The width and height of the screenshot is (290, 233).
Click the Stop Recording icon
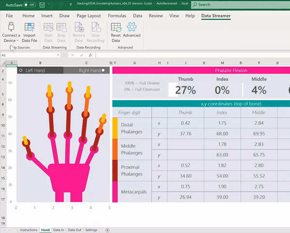(96, 27)
